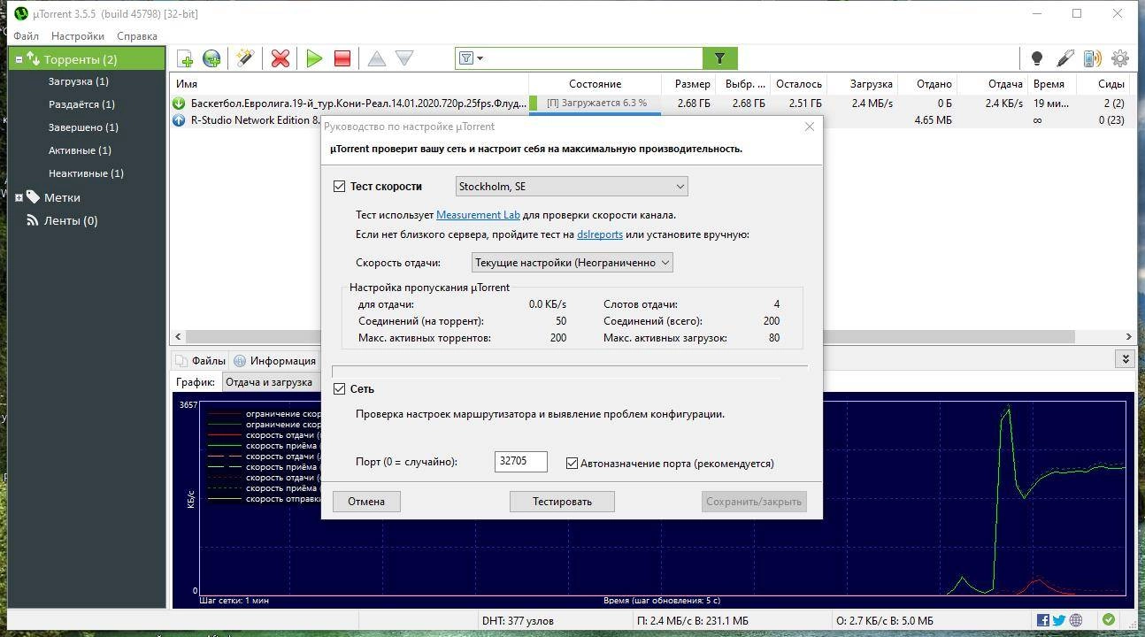Select Активные (1) in sidebar
This screenshot has width=1145, height=637.
(x=80, y=150)
